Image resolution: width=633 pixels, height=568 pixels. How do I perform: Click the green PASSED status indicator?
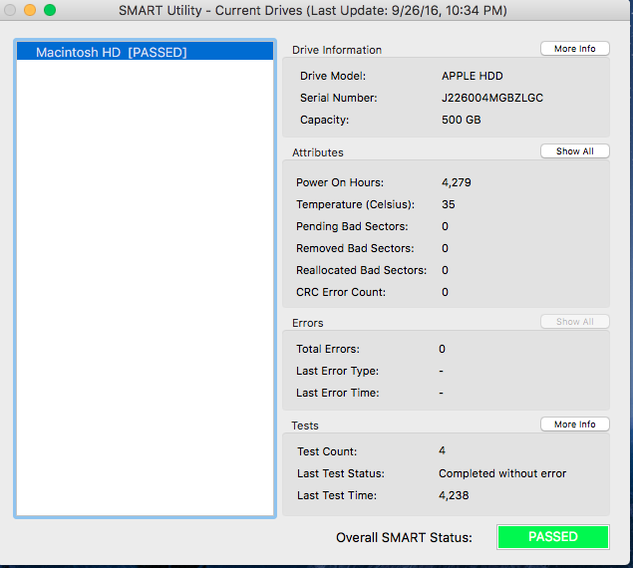[553, 537]
